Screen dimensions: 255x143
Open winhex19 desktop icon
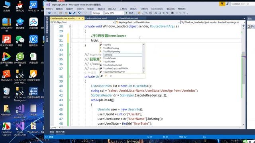coord(6,25)
